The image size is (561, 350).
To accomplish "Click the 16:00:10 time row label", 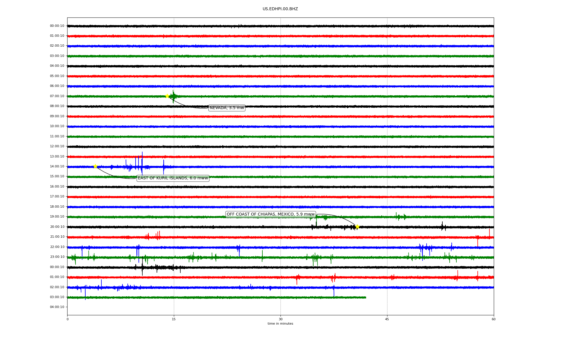I will 57,186.
